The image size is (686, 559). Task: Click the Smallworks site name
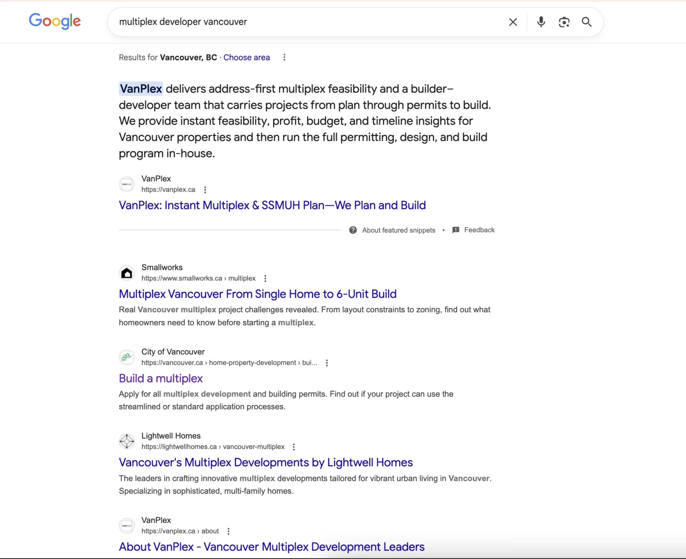click(x=162, y=267)
